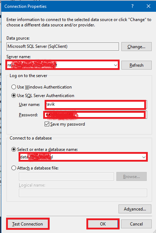Viewport: 156px width, 233px height.
Task: Choose Select or enter a database name
Action: [x=14, y=150]
